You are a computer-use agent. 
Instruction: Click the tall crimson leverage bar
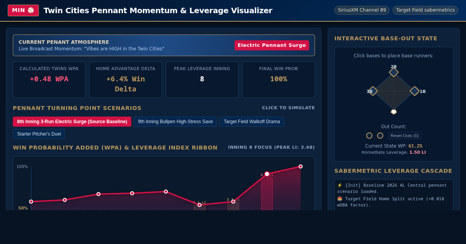click(x=267, y=194)
